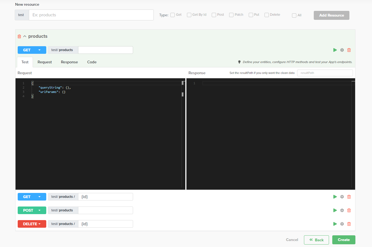Switch to the Test tab

pos(25,62)
